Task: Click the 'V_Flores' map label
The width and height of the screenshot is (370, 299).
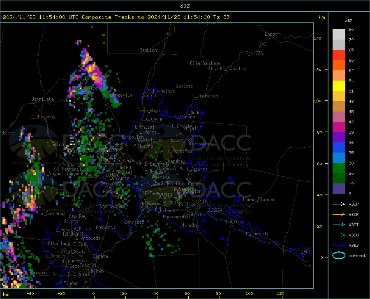Action: [68, 283]
